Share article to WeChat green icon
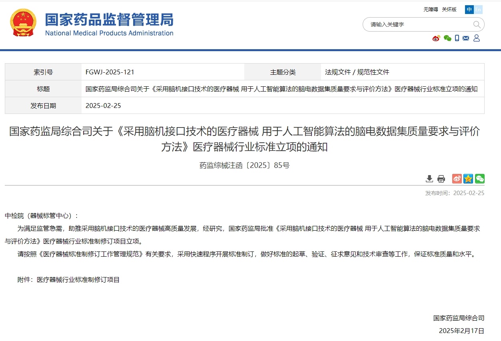Viewport: 501px width, 341px height. click(480, 179)
